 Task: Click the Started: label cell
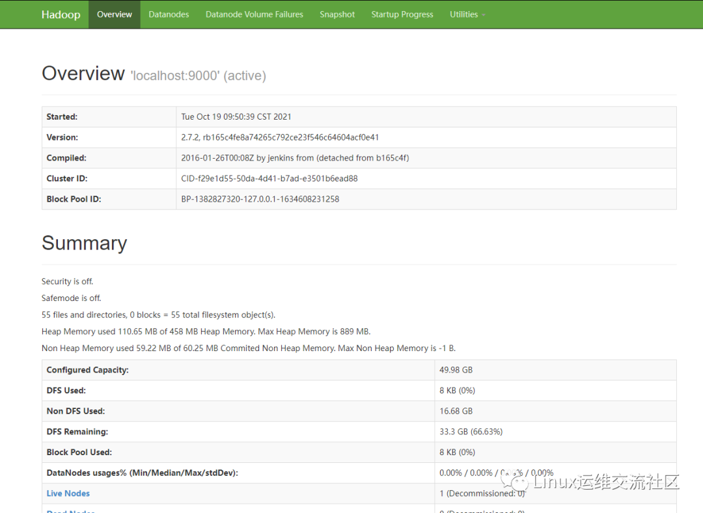click(x=109, y=117)
